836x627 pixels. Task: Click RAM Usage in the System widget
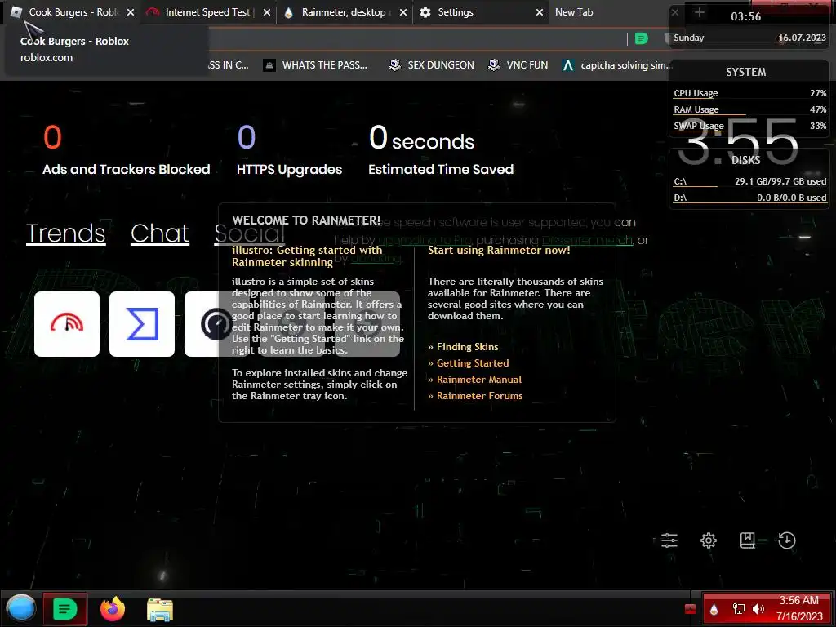(x=749, y=110)
